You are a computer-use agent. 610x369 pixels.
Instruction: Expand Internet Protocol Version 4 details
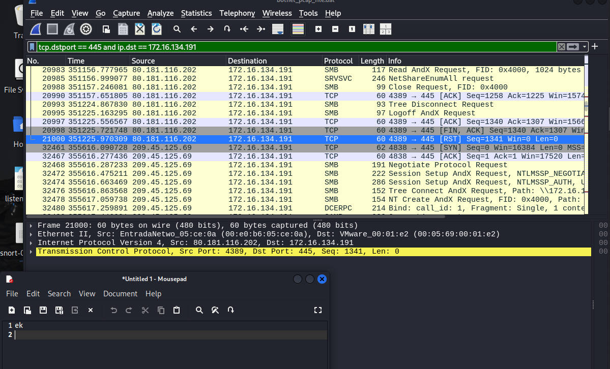coord(31,242)
